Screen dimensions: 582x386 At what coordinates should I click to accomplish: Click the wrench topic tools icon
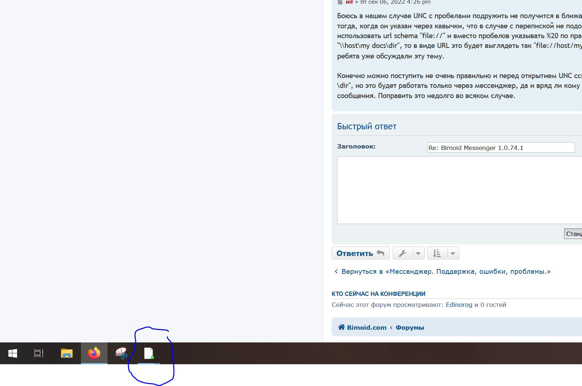pos(403,253)
